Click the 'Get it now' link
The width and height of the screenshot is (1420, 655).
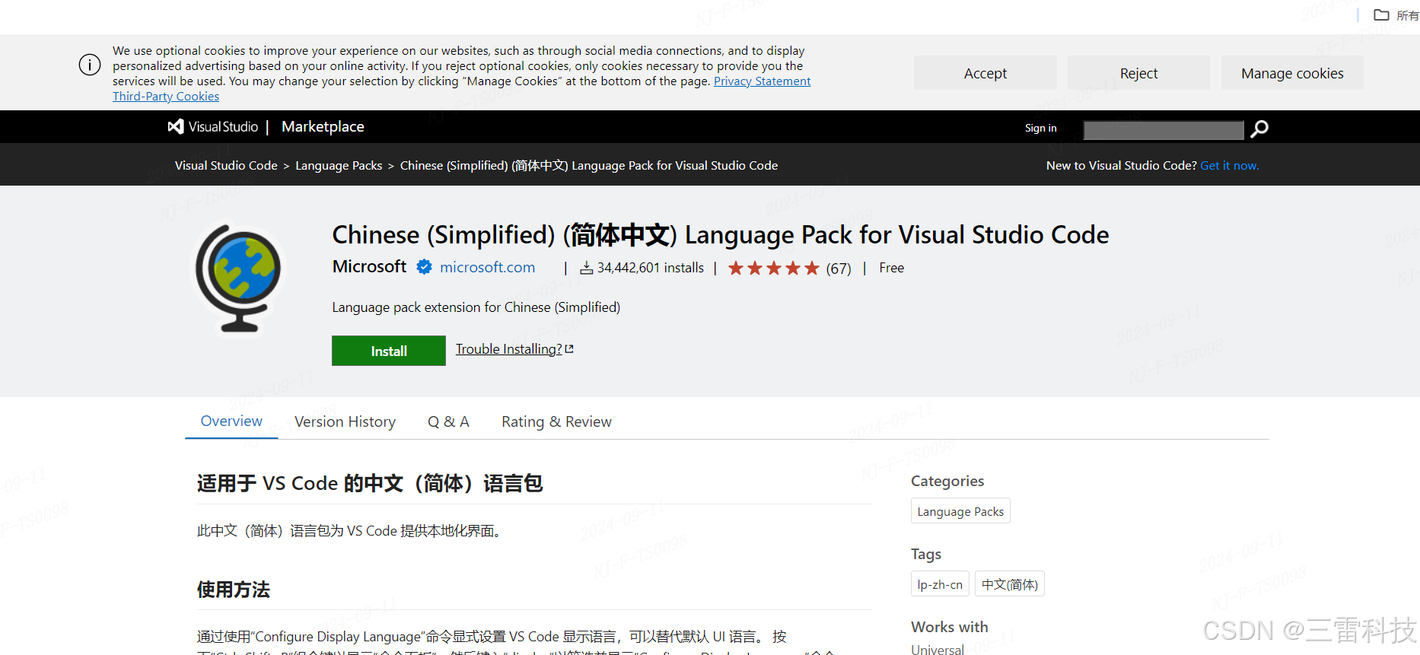1230,165
